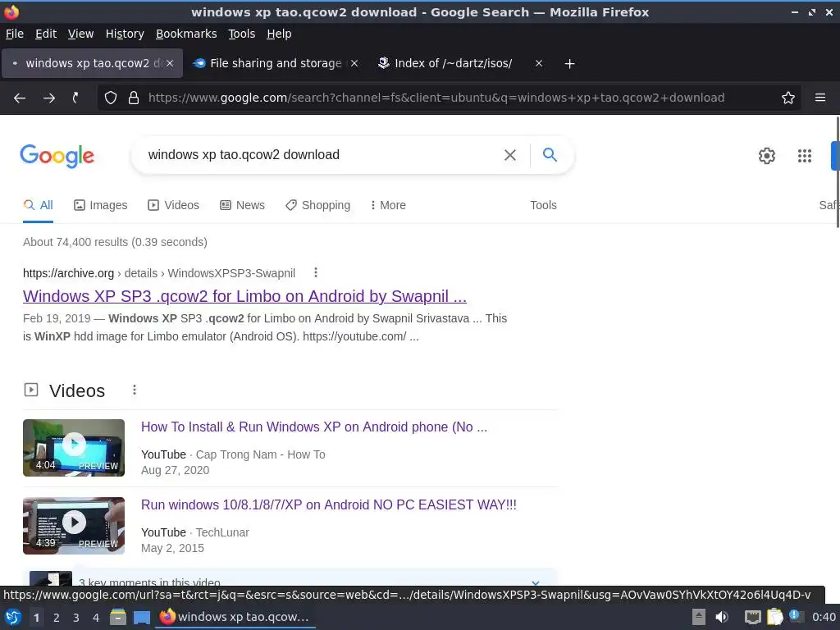
Task: Open the volume control in tray
Action: (722, 617)
